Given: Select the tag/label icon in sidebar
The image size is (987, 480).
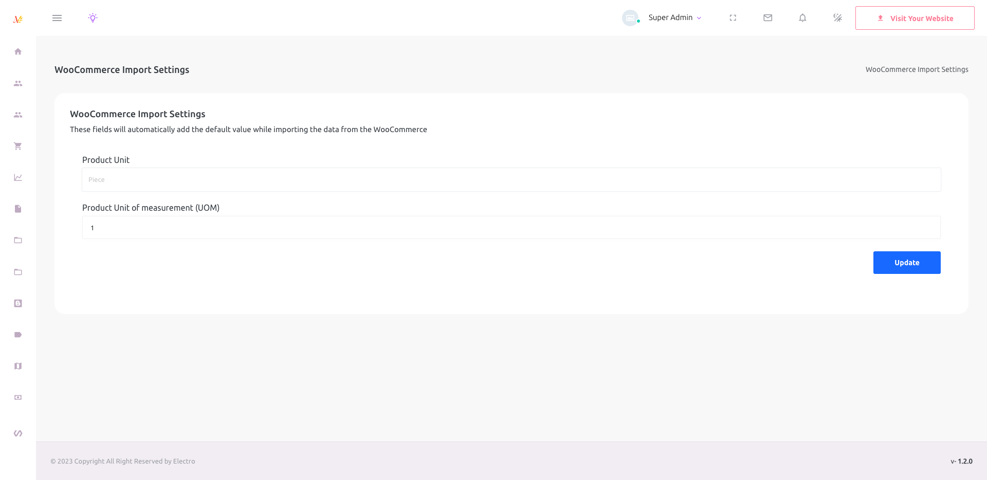Looking at the screenshot, I should [18, 335].
